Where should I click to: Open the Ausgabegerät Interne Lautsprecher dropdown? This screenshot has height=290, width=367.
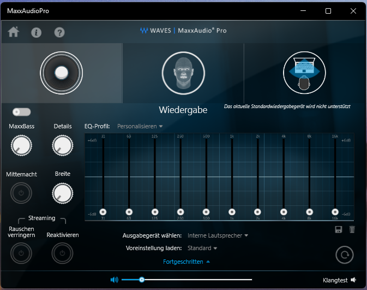pyautogui.click(x=218, y=235)
